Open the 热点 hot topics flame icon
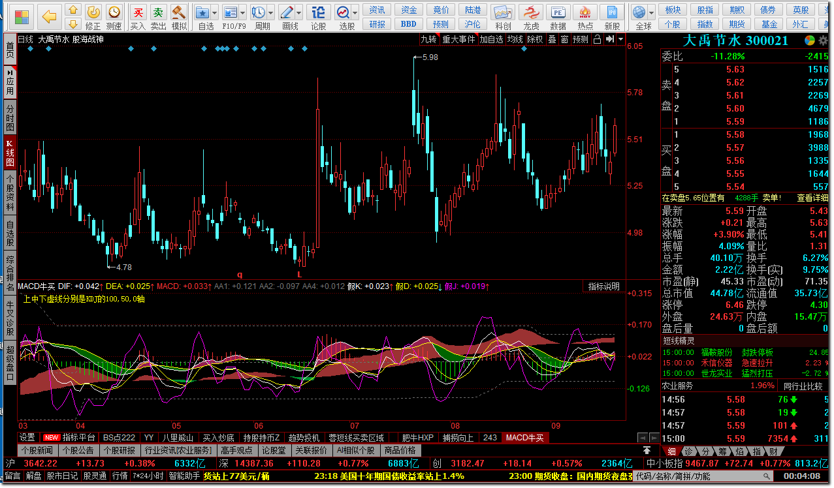 (x=585, y=12)
